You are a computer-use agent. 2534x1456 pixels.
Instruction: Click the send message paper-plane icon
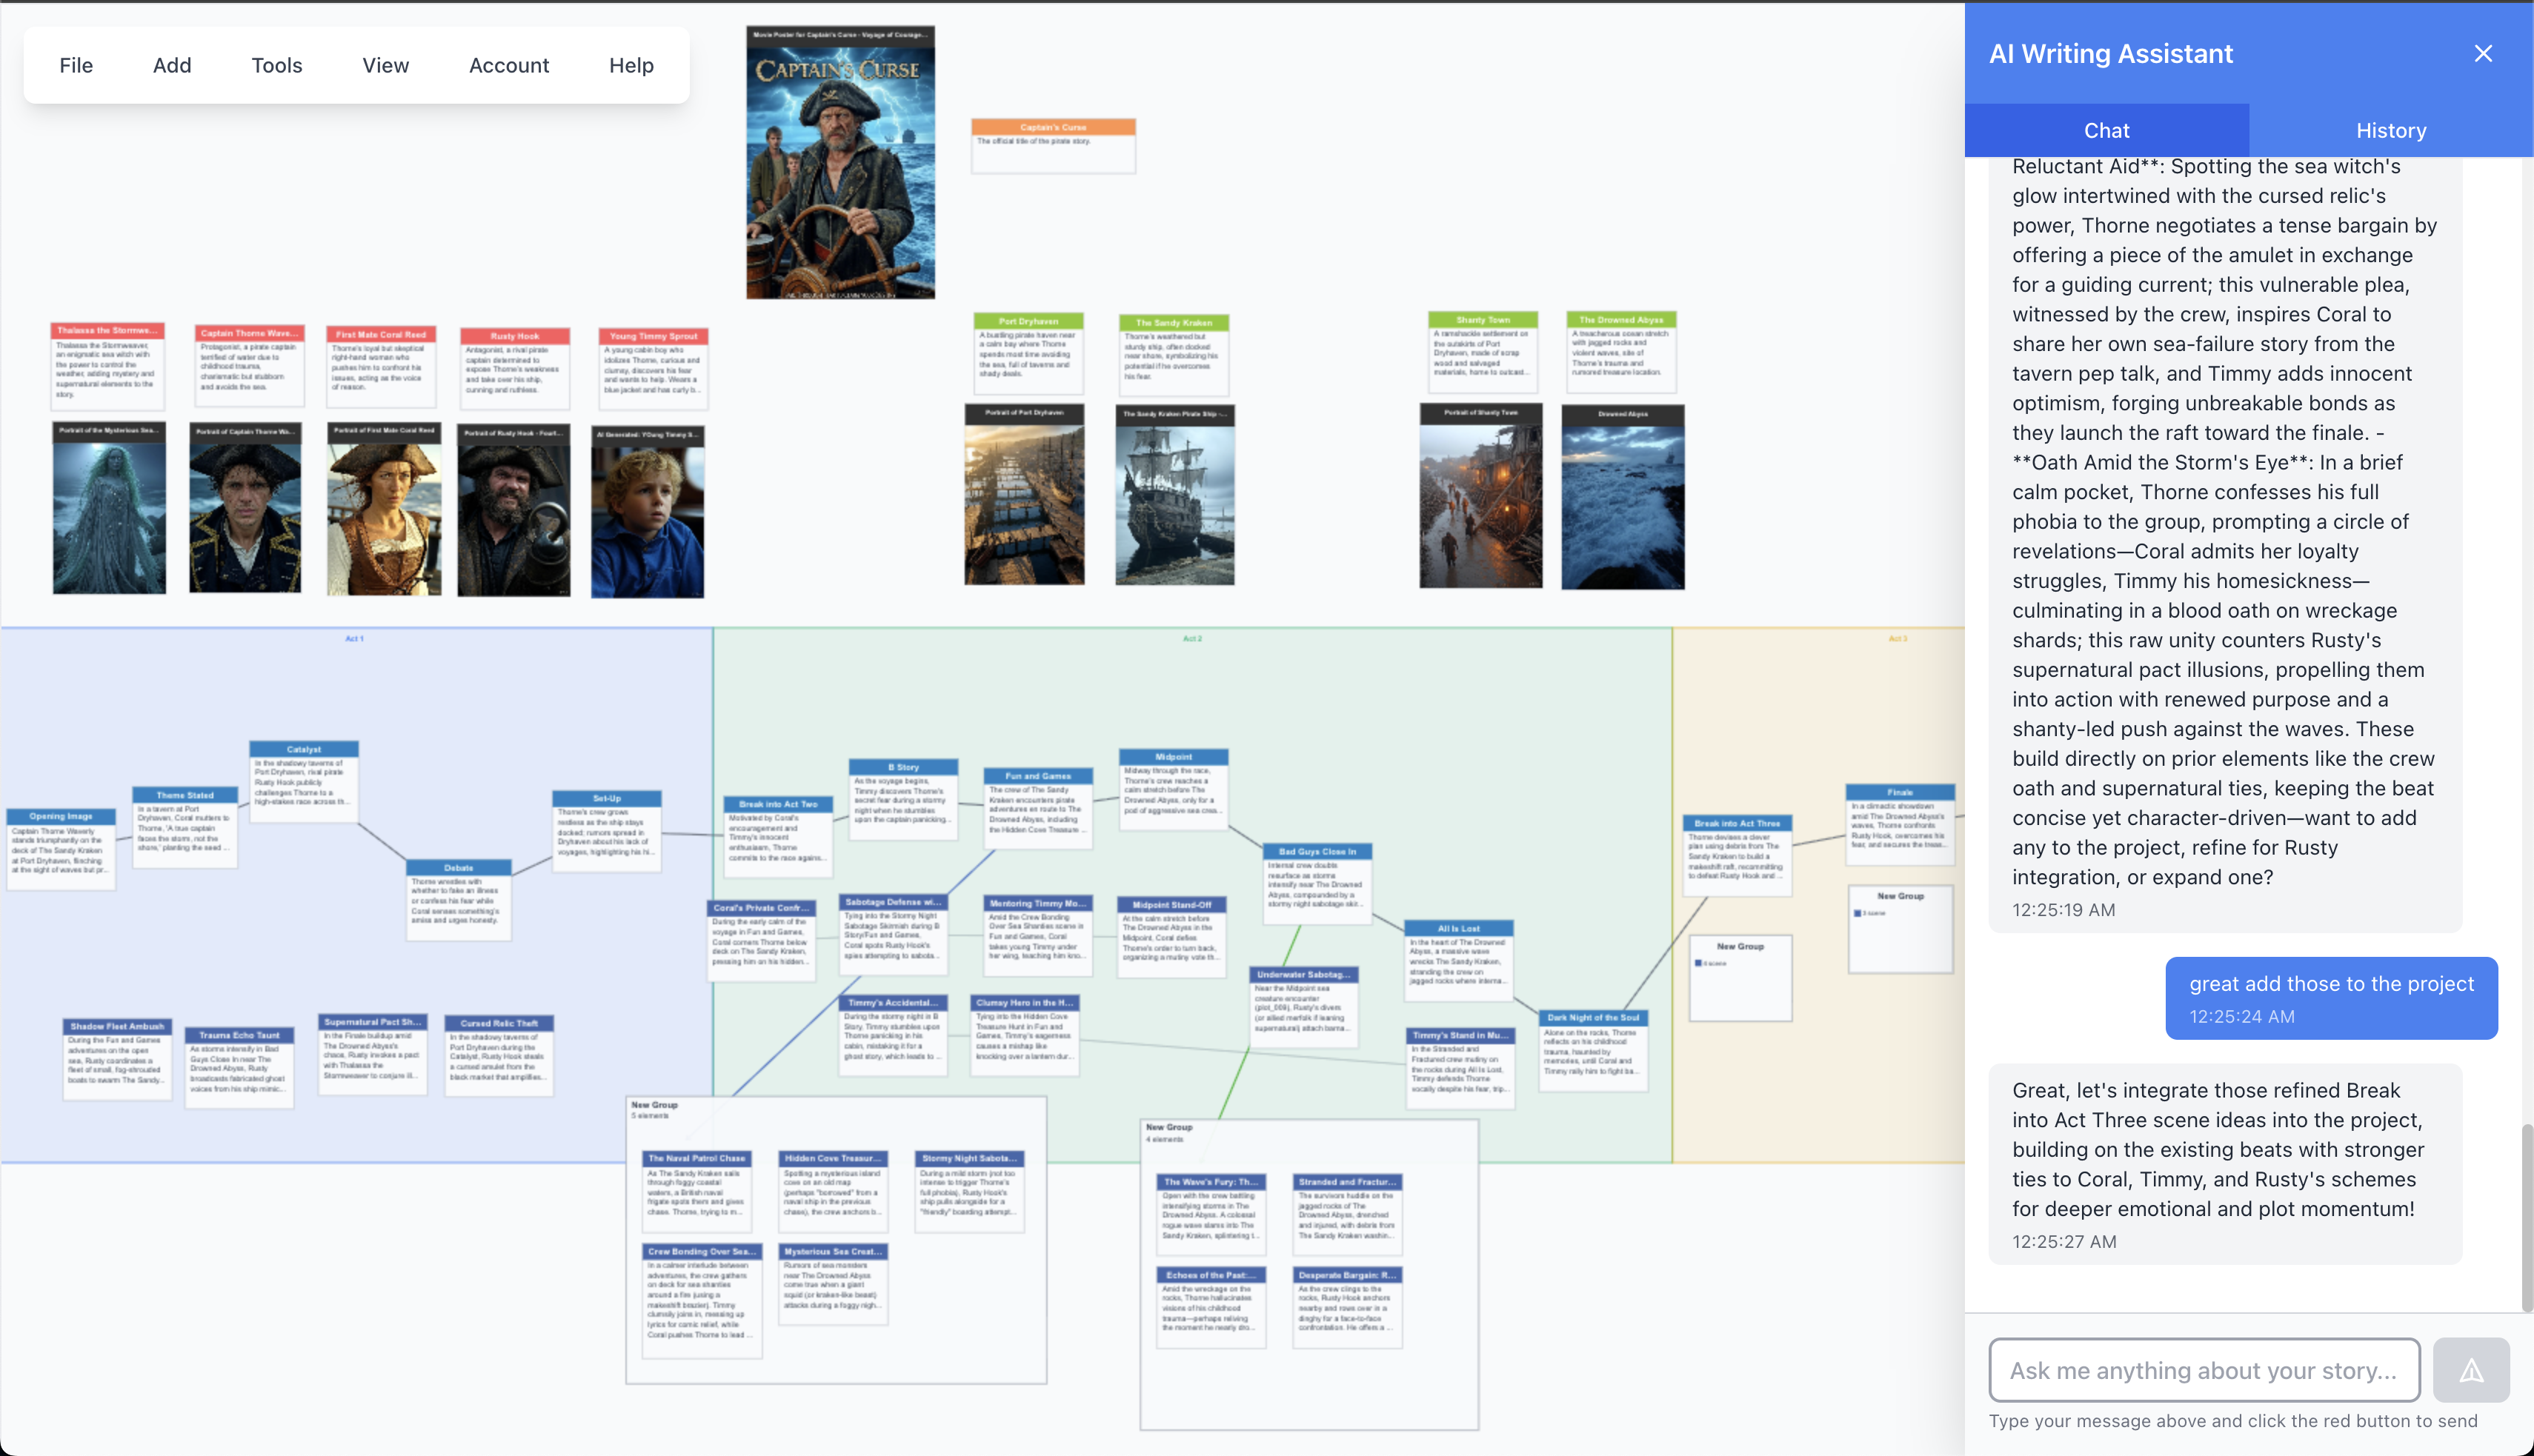[x=2471, y=1369]
